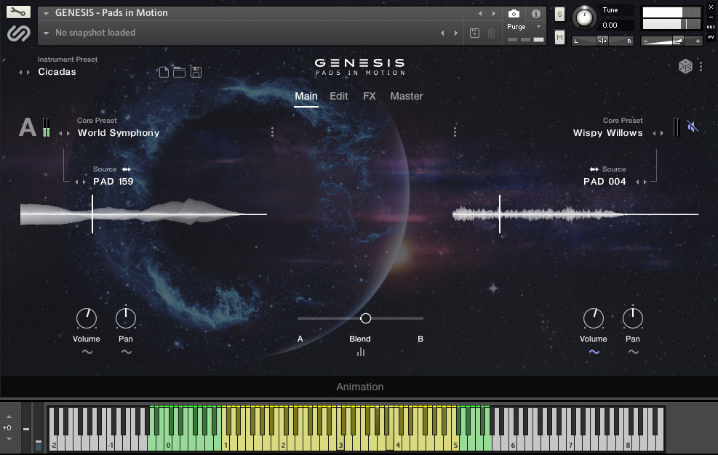Select the next Source for PAD 159
The image size is (718, 455).
(x=84, y=182)
